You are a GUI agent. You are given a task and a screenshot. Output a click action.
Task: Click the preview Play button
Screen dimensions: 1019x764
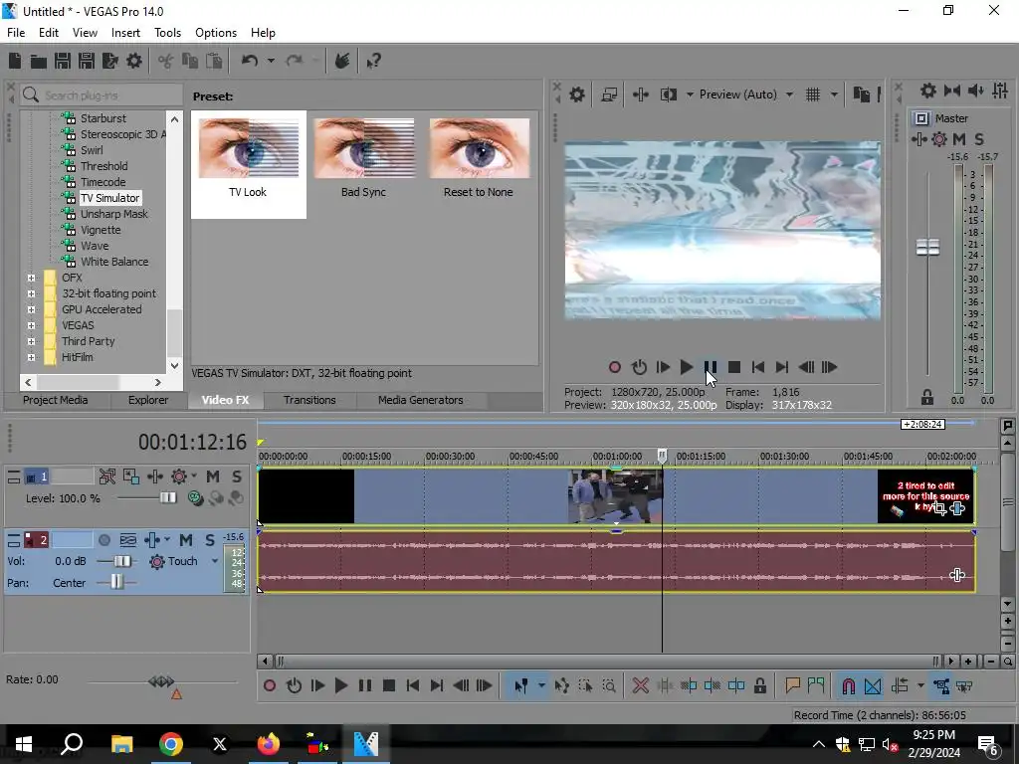(687, 367)
